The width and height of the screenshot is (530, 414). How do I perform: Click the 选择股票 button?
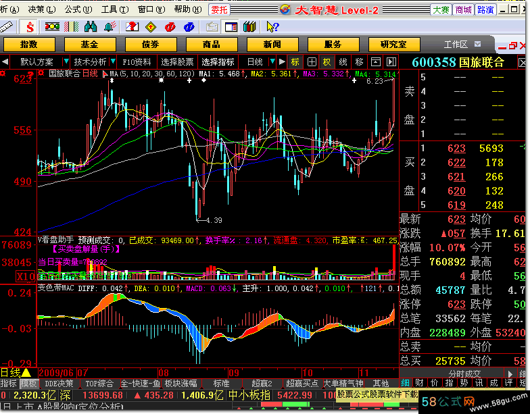pyautogui.click(x=177, y=62)
